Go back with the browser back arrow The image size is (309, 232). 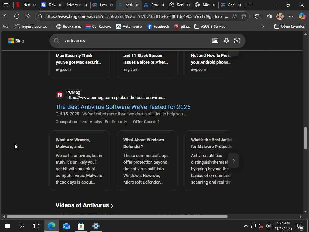pos(6,16)
